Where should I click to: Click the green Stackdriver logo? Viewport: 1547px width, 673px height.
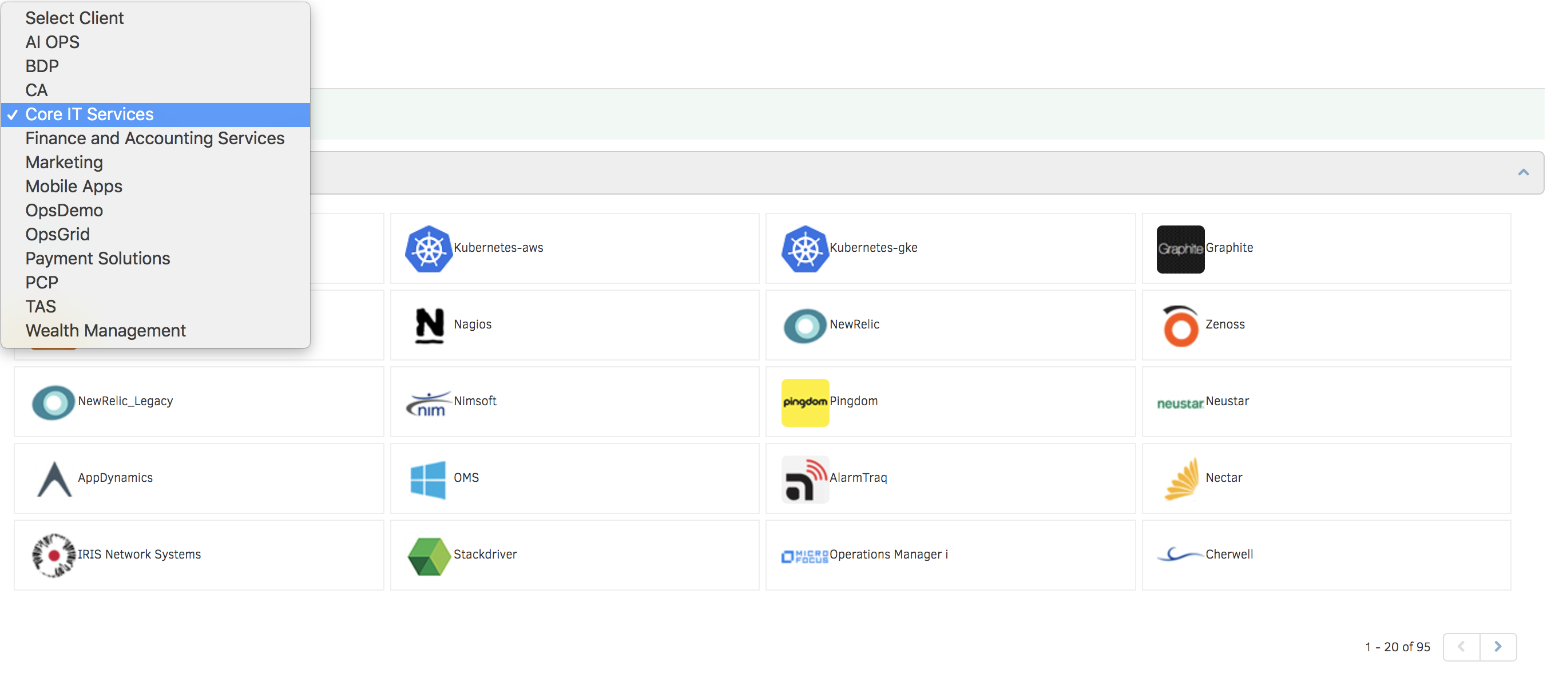click(x=429, y=556)
